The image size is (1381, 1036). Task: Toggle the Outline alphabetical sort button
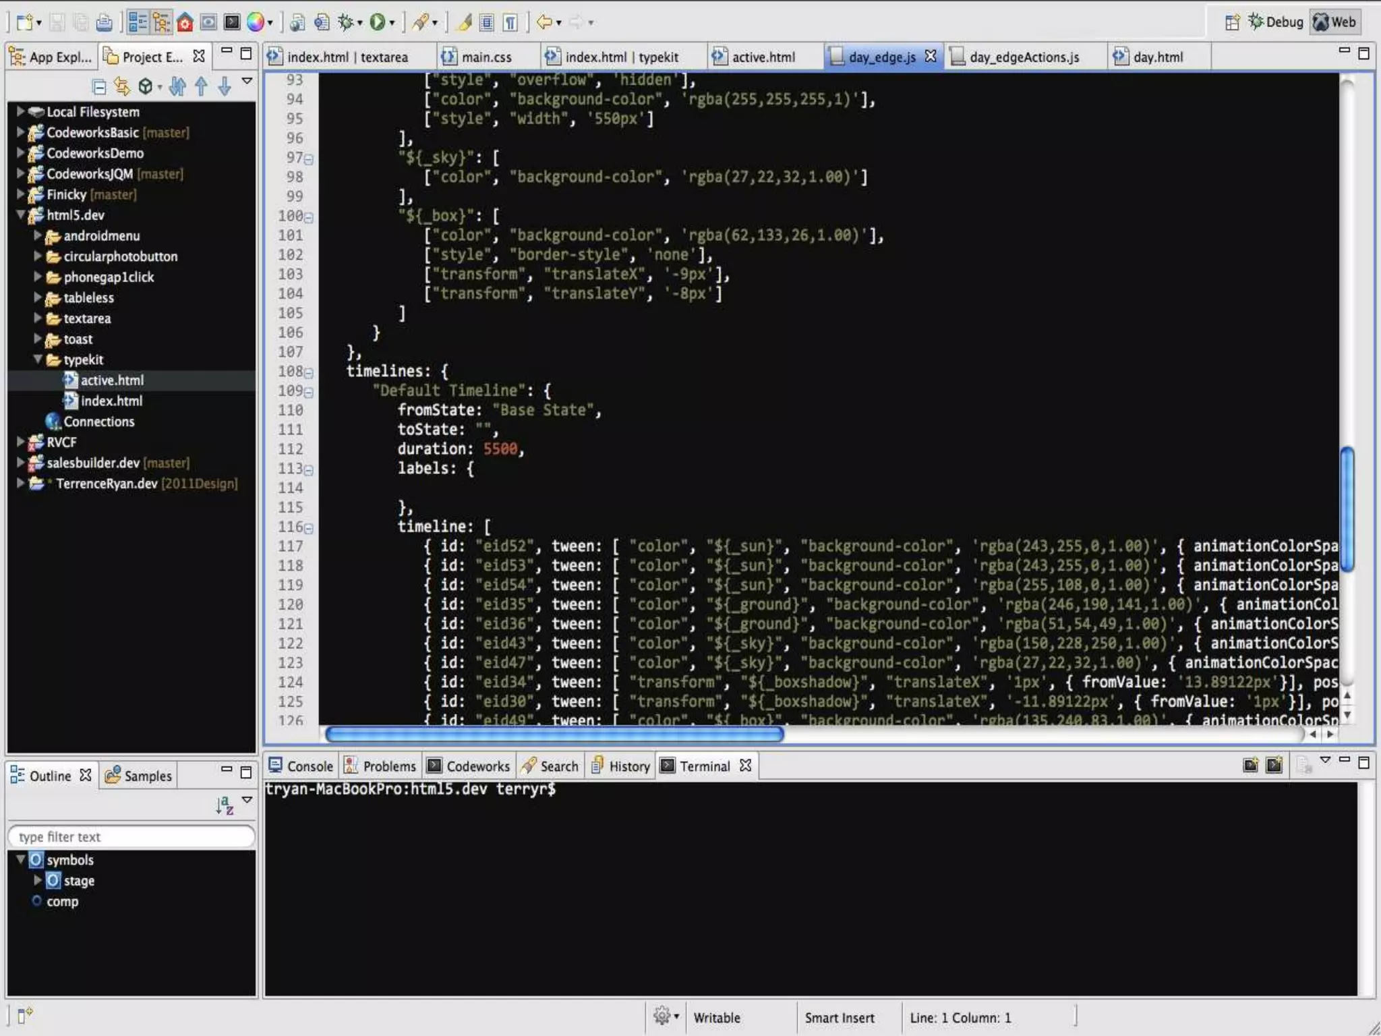(x=225, y=805)
